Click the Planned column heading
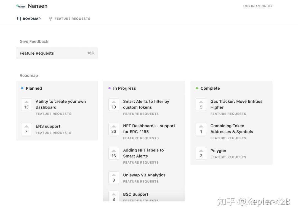This screenshot has width=298, height=215. [34, 88]
